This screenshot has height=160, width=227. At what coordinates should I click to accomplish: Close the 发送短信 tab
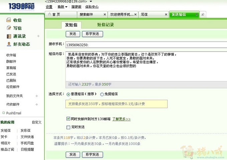point(197,15)
